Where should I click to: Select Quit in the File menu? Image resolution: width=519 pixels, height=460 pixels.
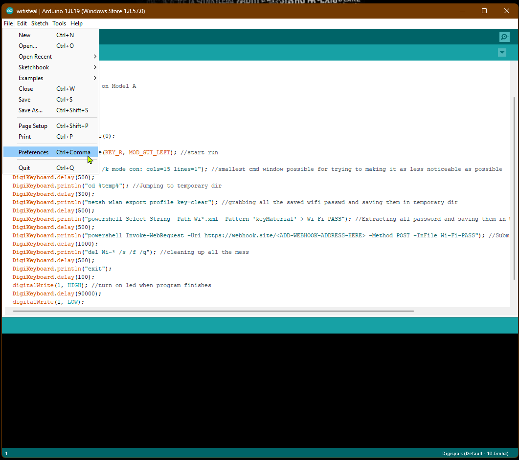pyautogui.click(x=51, y=168)
